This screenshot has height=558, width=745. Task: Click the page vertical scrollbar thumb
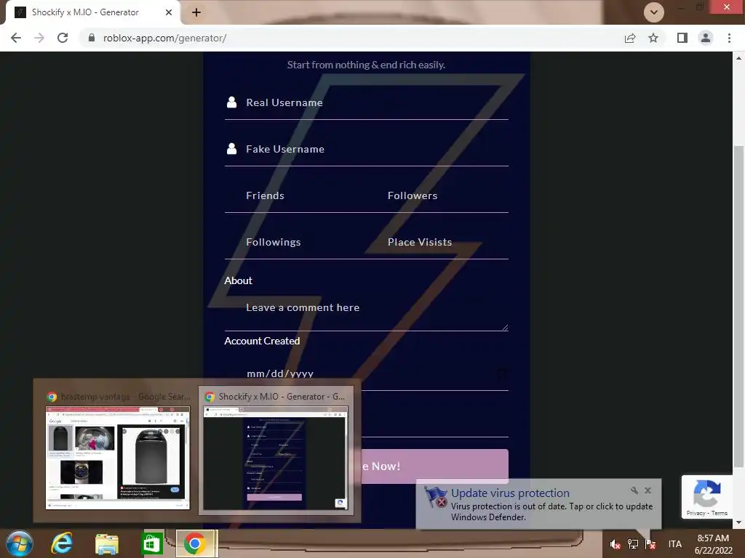pos(738,306)
